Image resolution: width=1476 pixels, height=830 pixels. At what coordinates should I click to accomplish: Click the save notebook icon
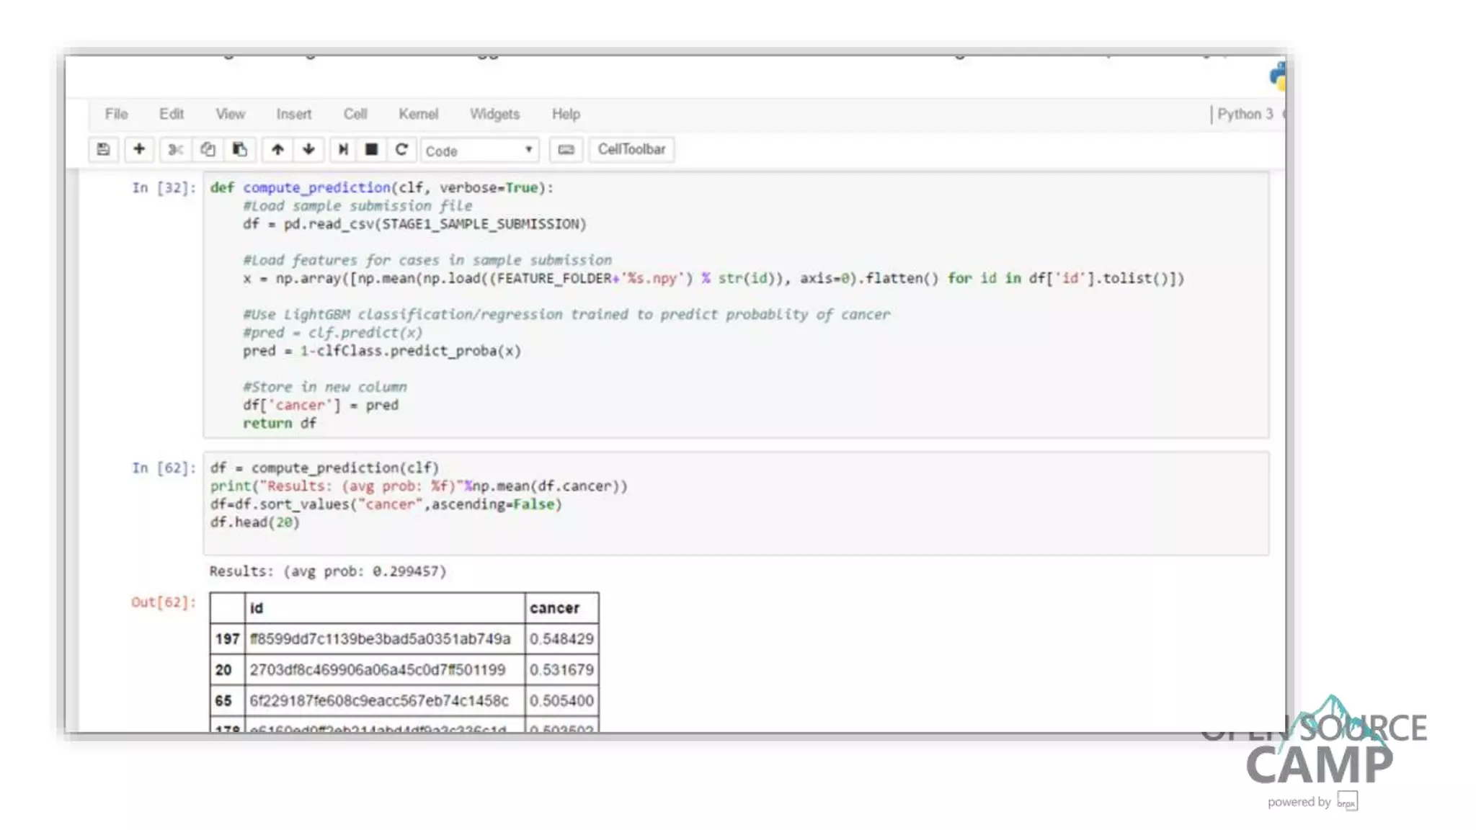103,149
